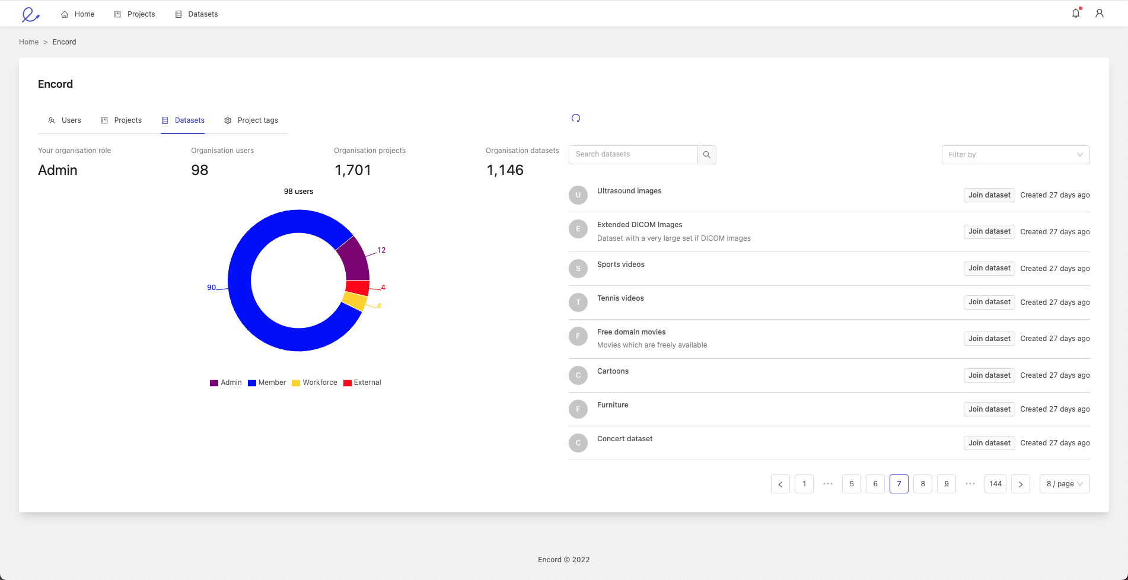The width and height of the screenshot is (1128, 580).
Task: Click the avatar for Sports videos
Action: tap(578, 269)
